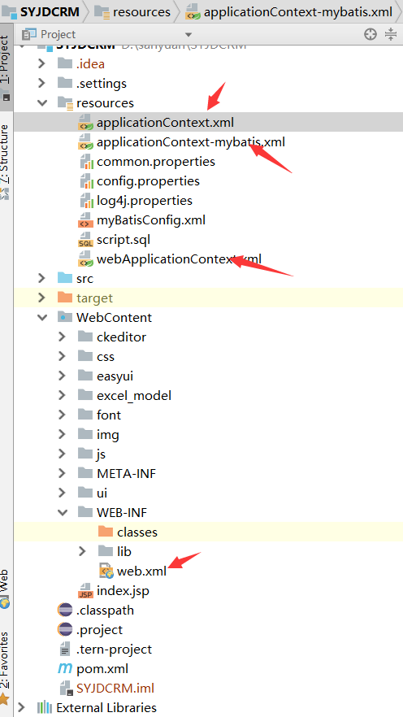Expand the META-INF folder

point(62,474)
